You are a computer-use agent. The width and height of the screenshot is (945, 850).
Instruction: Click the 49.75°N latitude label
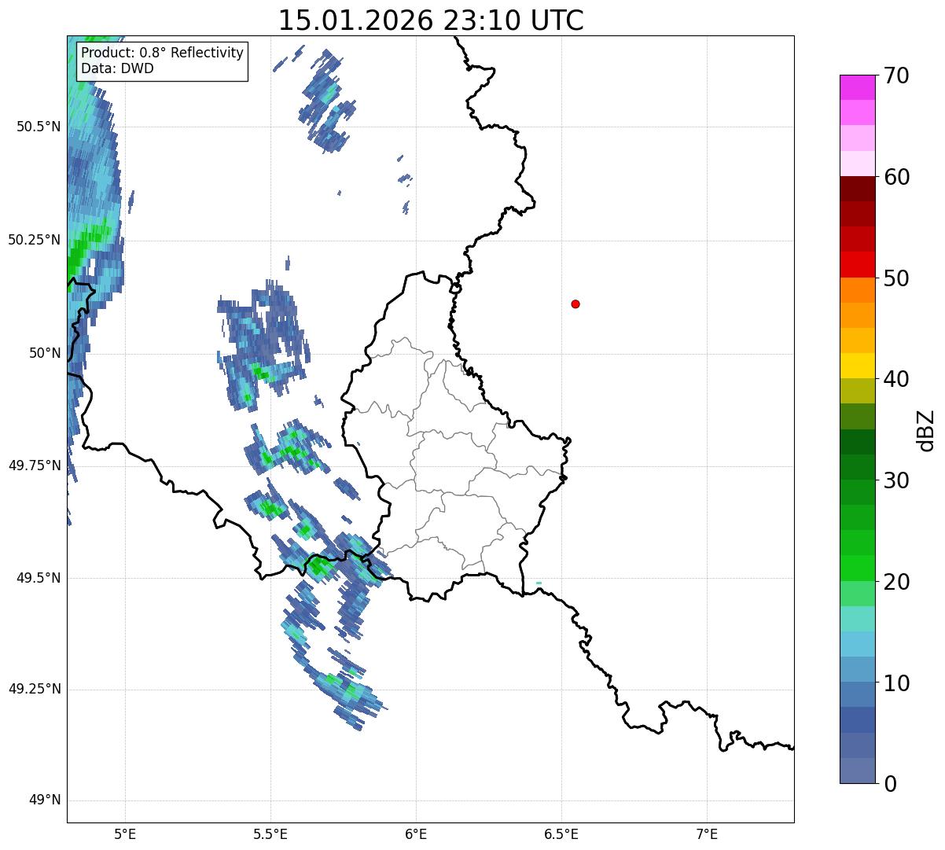[35, 465]
